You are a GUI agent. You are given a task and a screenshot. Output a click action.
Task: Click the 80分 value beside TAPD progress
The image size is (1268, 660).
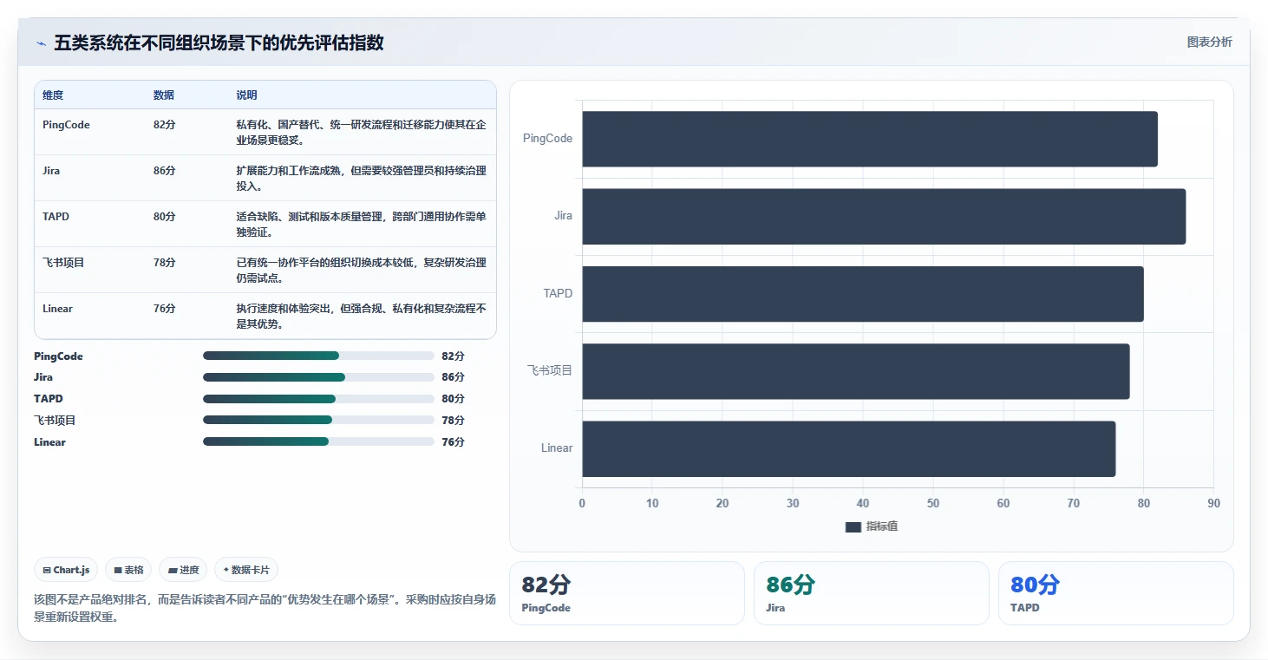453,399
